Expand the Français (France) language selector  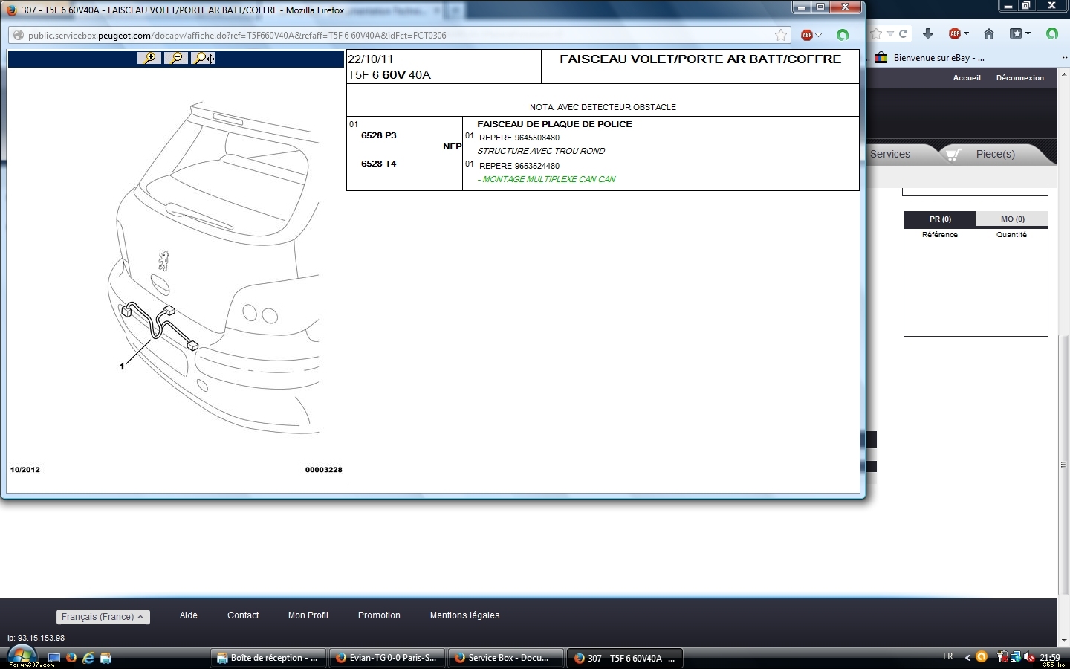103,617
